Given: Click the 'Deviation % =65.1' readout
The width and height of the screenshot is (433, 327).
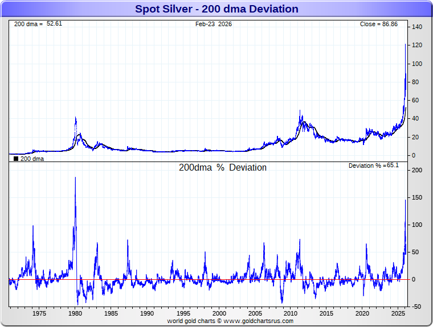Looking at the screenshot, I should 374,165.
